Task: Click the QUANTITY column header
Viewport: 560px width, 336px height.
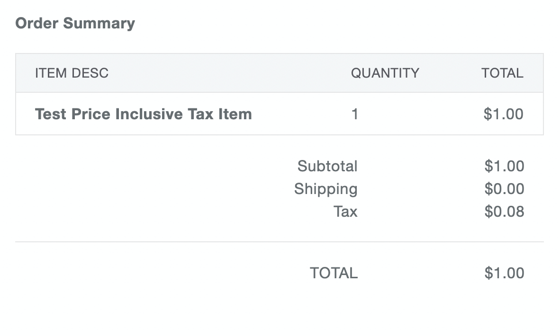Action: (385, 73)
